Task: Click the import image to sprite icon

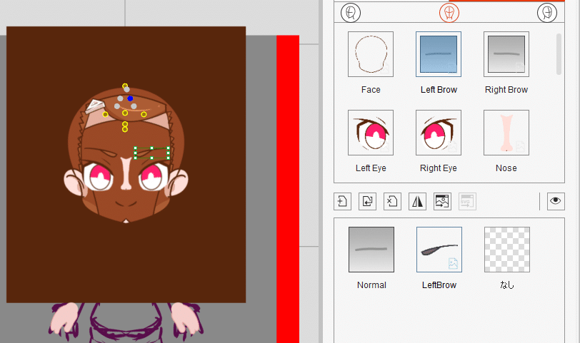Action: 442,202
